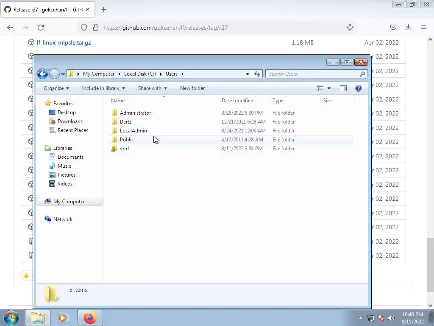
Task: Expand the arrow after Local Disk (C:) breadcrumb
Action: [161, 74]
